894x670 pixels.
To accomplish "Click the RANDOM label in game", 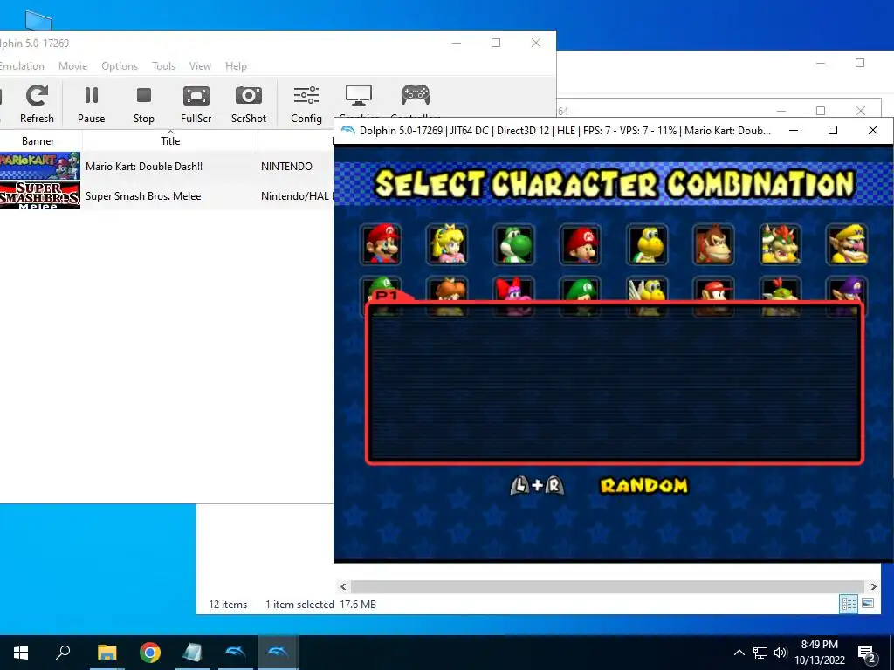I will pyautogui.click(x=644, y=485).
